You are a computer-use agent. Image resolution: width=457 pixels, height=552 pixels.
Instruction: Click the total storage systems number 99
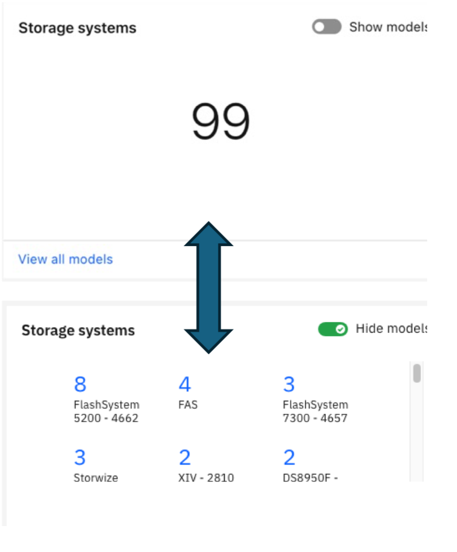[220, 122]
